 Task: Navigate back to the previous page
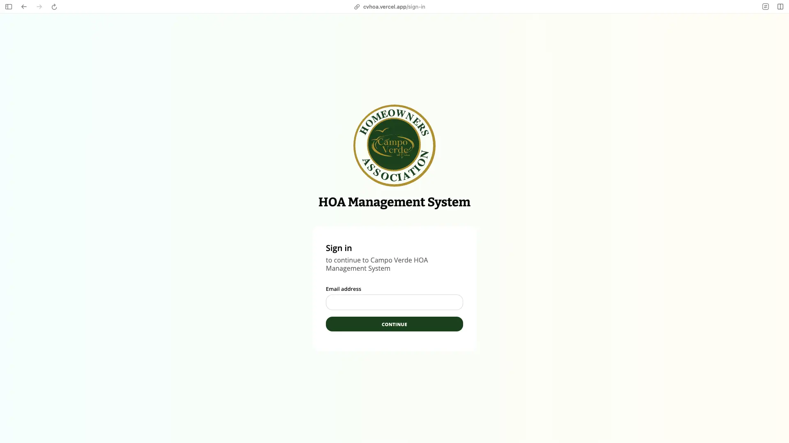tap(24, 7)
